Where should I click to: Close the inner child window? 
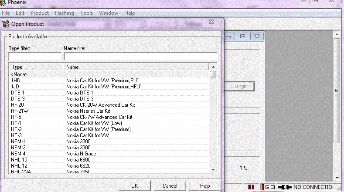(257, 37)
